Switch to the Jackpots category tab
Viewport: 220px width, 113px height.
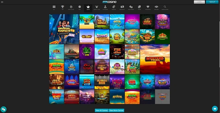(114, 8)
